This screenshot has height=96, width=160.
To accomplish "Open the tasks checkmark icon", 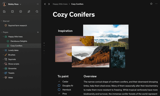I will click(x=21, y=11).
